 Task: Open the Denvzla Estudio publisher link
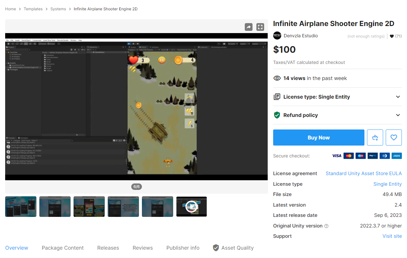tap(301, 36)
